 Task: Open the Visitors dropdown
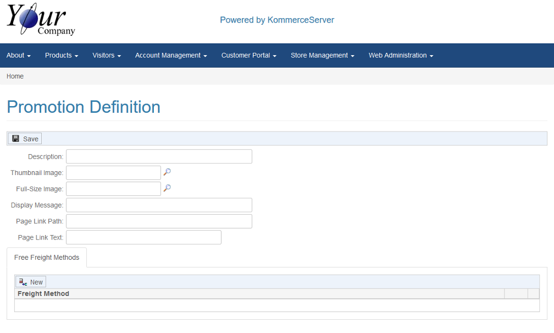(x=107, y=56)
